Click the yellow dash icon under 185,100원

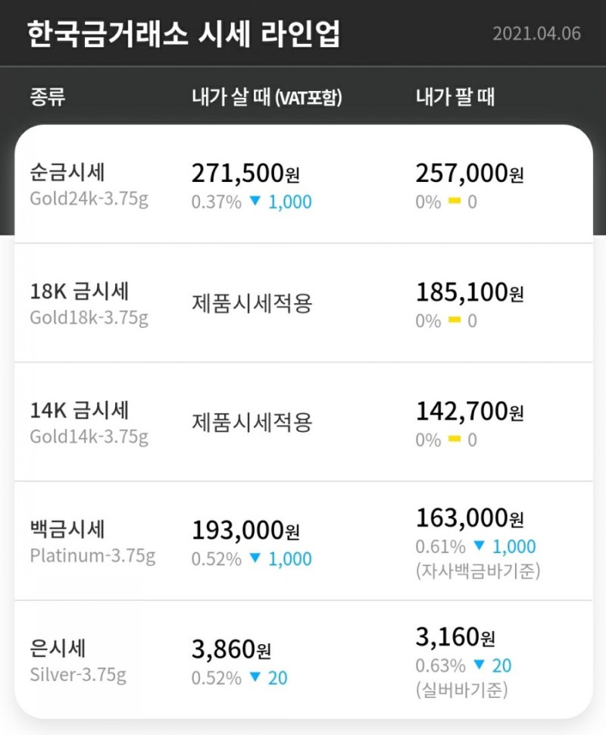[454, 321]
